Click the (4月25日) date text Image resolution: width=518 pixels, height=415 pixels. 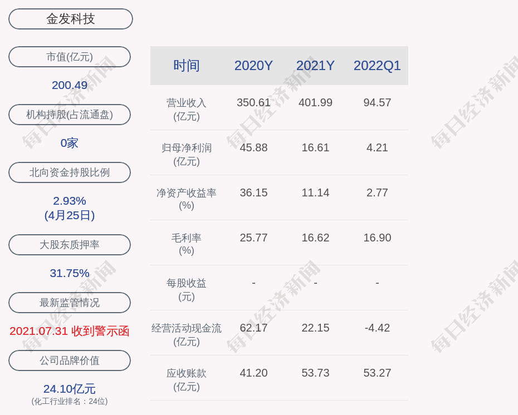(70, 215)
